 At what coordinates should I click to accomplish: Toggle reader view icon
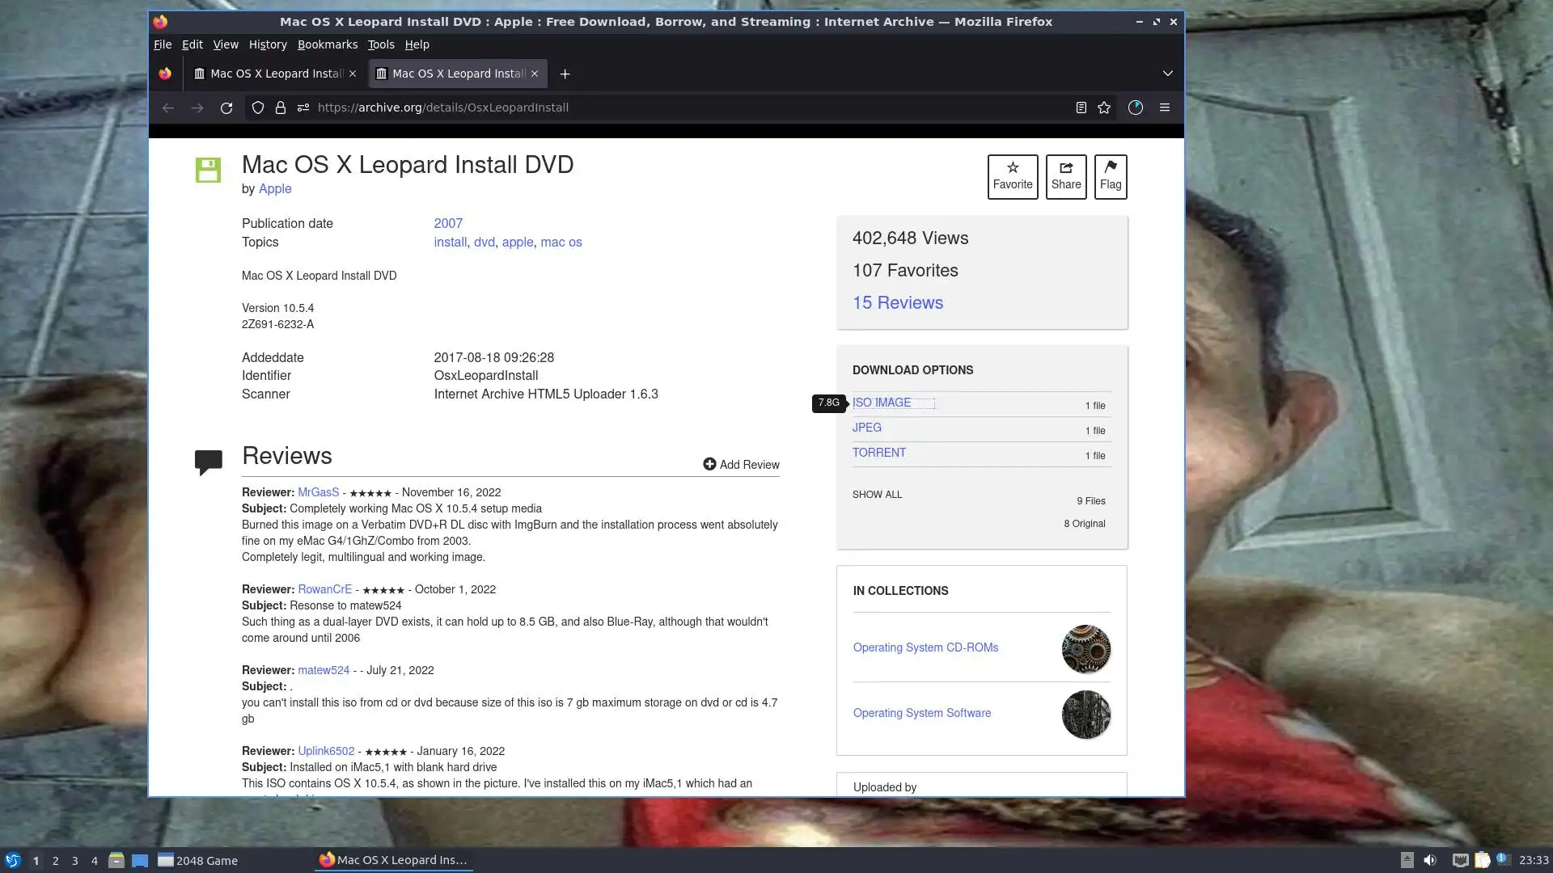(1081, 108)
